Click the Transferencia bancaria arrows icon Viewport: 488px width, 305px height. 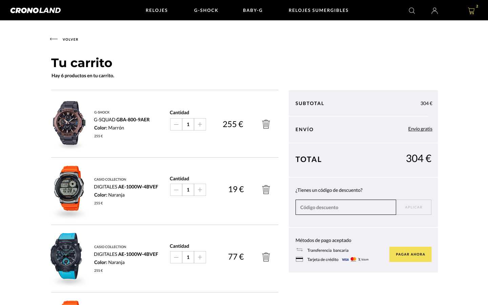coord(299,250)
